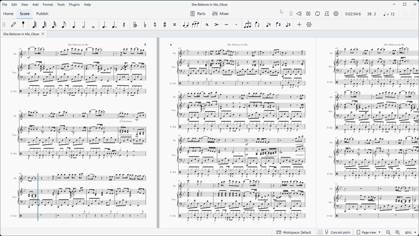Select the Score tab
Image resolution: width=419 pixels, height=236 pixels.
point(25,14)
